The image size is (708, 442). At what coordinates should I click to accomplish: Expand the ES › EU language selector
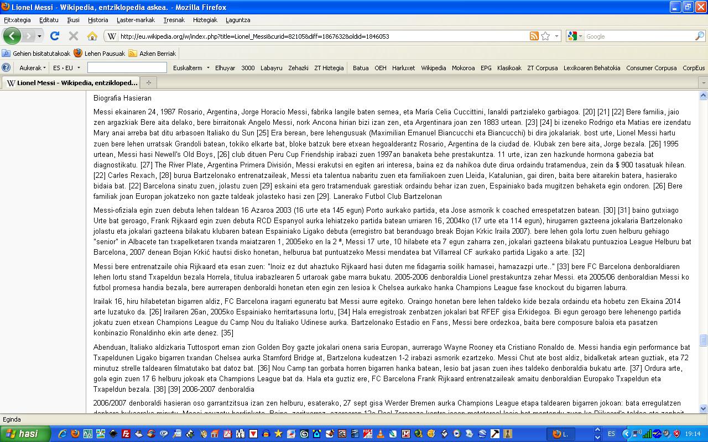[66, 68]
